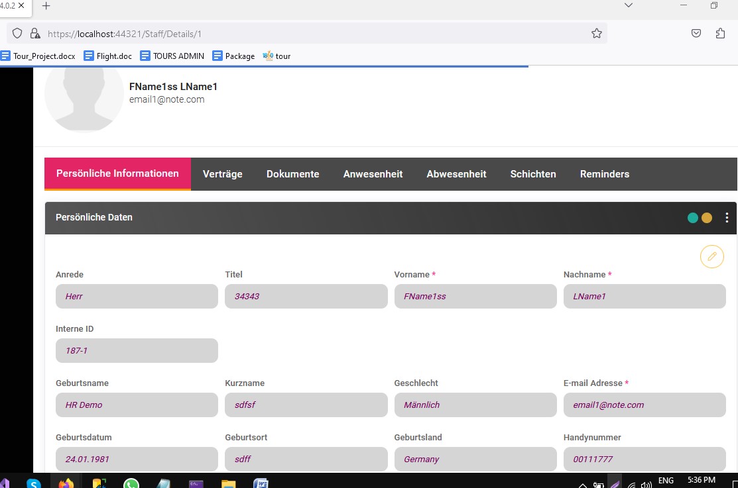This screenshot has height=488, width=738.
Task: Open WhatsApp from the taskbar
Action: pos(131,483)
